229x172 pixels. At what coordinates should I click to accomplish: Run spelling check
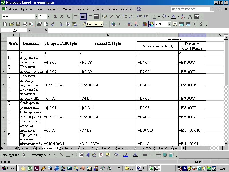tap(53, 24)
